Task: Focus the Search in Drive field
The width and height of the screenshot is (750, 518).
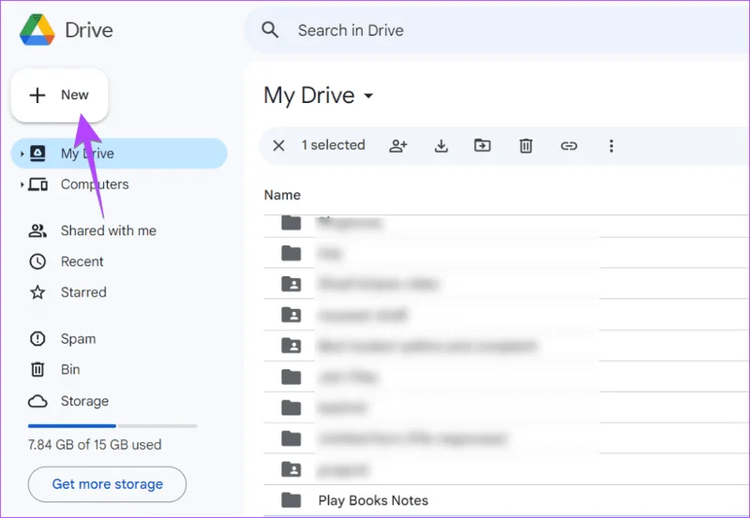Action: point(498,30)
